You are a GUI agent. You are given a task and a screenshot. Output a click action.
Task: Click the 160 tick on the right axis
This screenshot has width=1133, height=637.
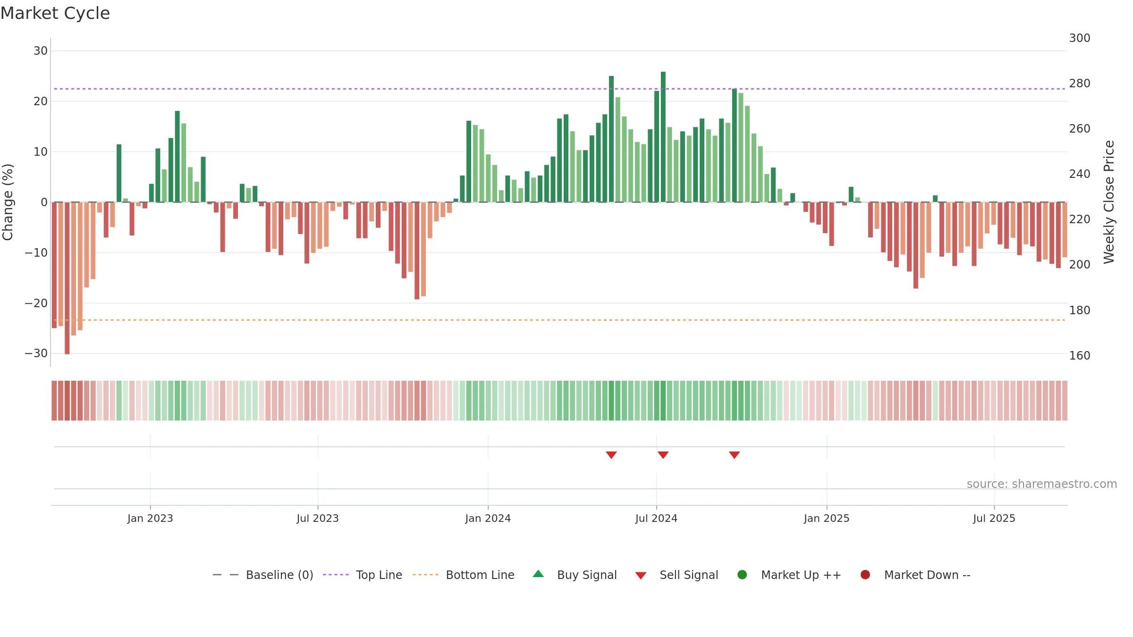coord(1080,356)
